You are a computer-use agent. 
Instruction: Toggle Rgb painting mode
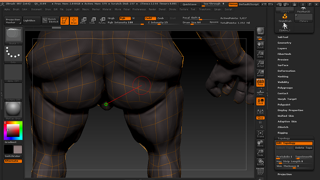(x=125, y=18)
